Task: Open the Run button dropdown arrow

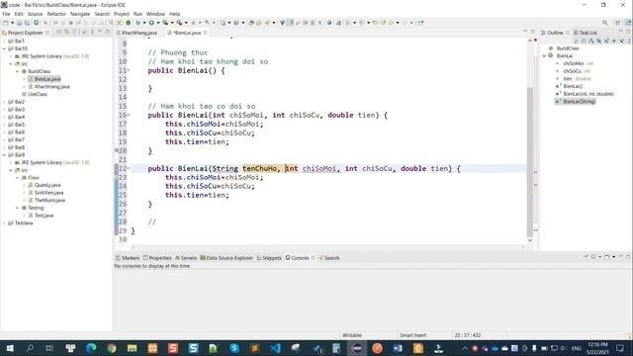Action: click(x=158, y=23)
